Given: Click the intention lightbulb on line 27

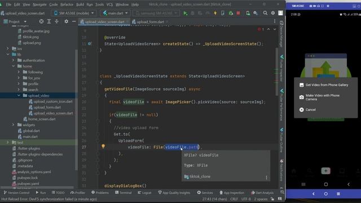Looking at the screenshot, I should point(103,146).
